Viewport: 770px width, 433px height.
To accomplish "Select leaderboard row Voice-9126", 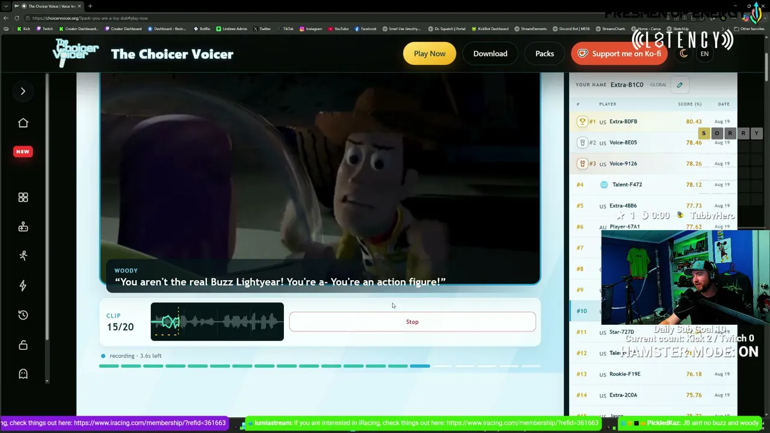I will (653, 164).
